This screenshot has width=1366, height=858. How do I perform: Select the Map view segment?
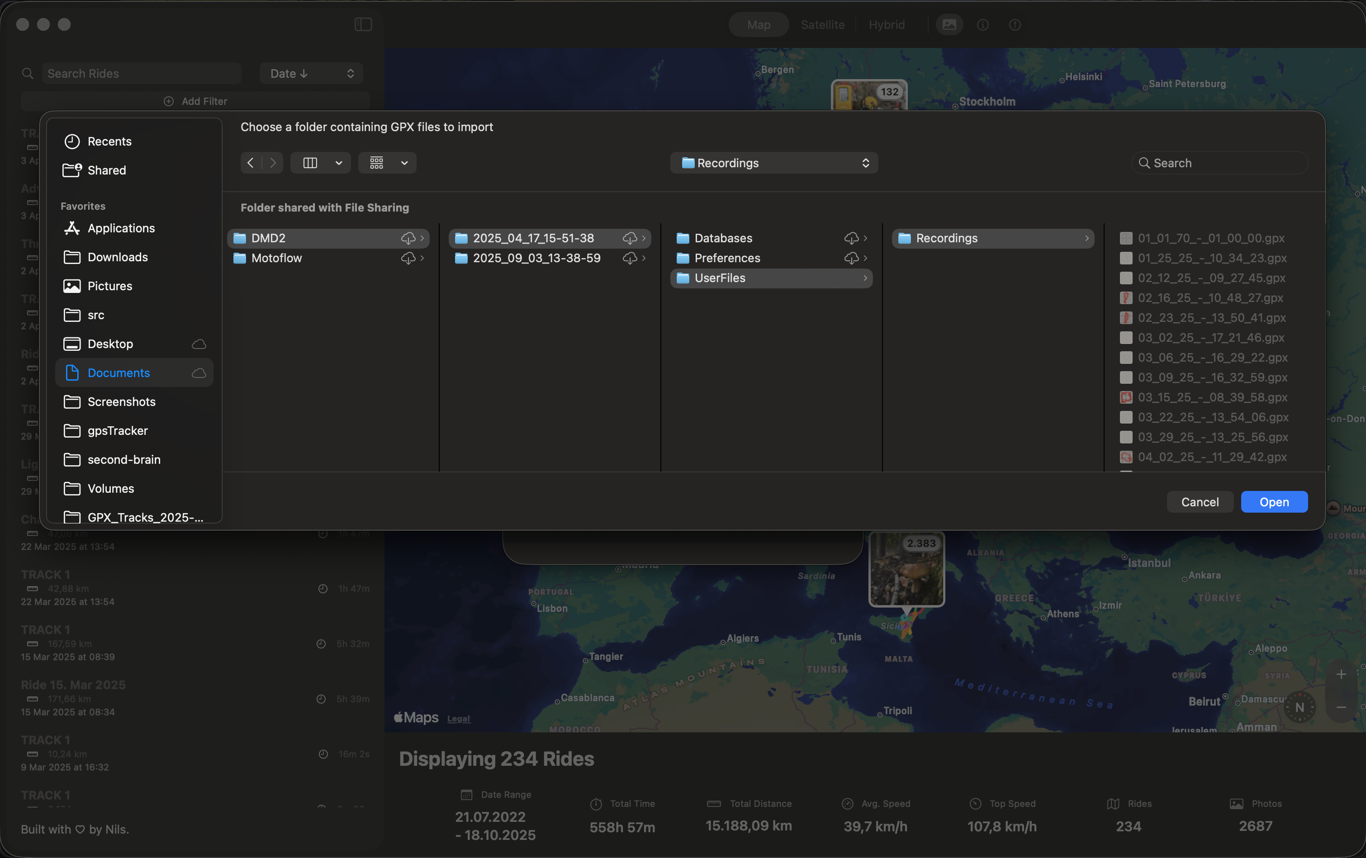pyautogui.click(x=758, y=24)
